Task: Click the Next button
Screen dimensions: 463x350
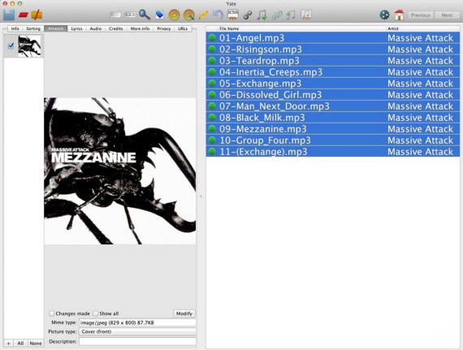Action: pos(447,15)
